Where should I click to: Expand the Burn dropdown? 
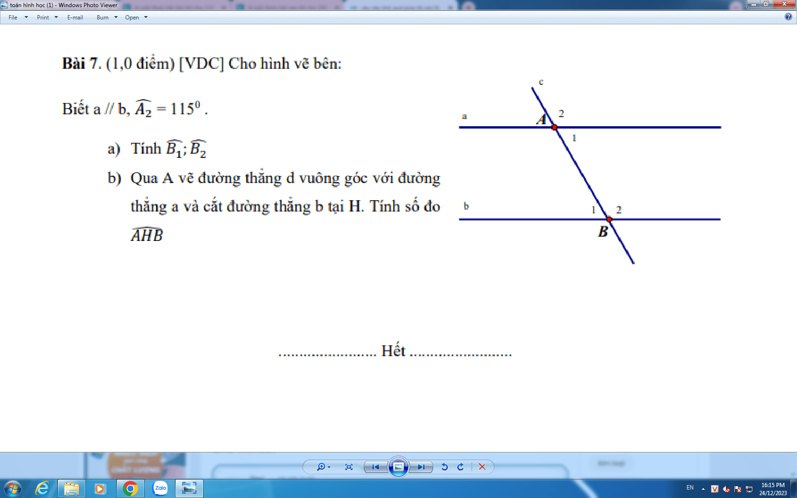107,18
